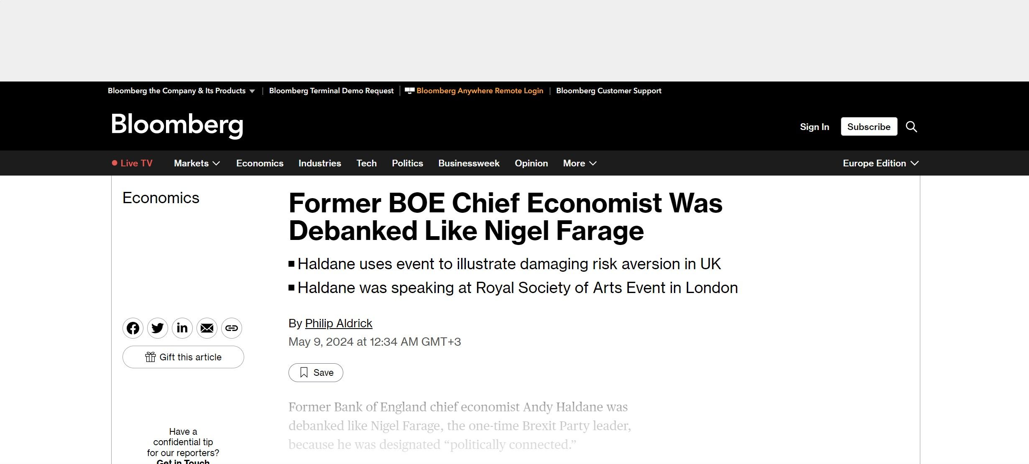Copy article link icon
This screenshot has width=1029, height=464.
coord(232,328)
